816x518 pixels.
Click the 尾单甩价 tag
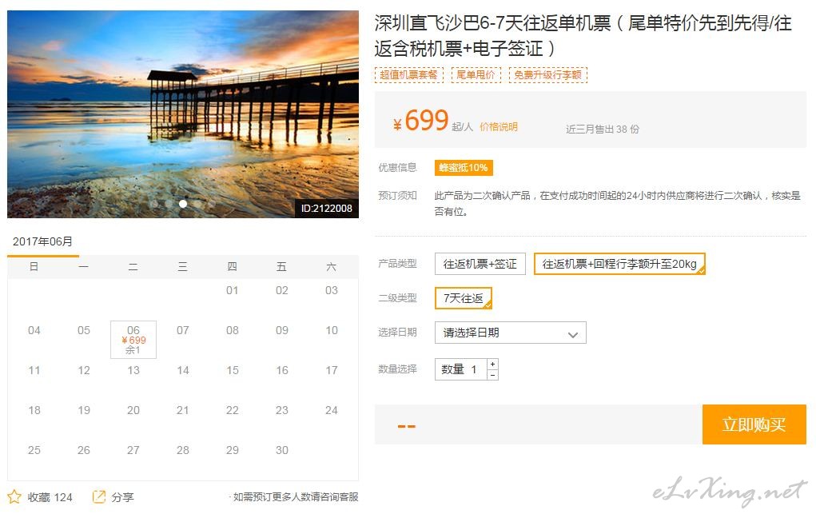[476, 75]
